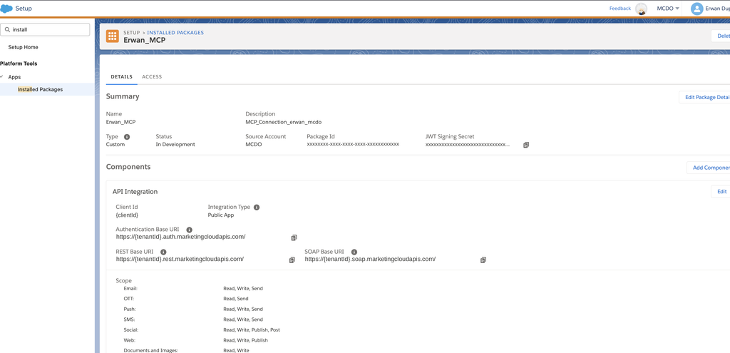This screenshot has height=353, width=730.
Task: Click the SMS scope row label
Action: click(x=129, y=319)
